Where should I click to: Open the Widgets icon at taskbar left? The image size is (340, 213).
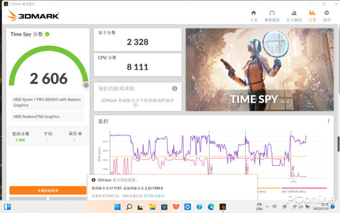(x=7, y=207)
